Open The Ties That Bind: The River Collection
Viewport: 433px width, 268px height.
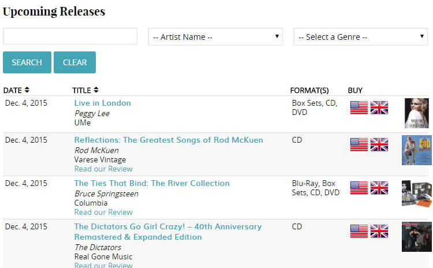coord(152,183)
